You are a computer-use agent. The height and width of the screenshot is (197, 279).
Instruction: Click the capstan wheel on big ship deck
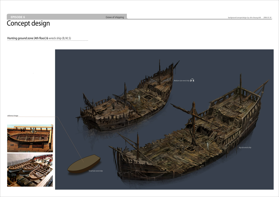pyautogui.click(x=183, y=146)
